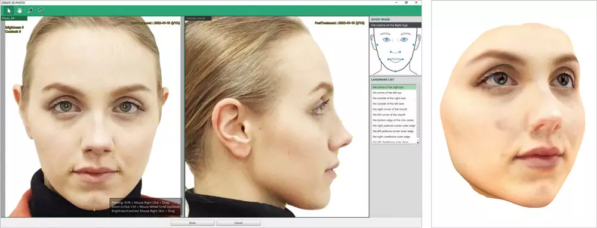The image size is (597, 228).
Task: Select 'the centre of the right eye' landmark
Action: [x=394, y=88]
